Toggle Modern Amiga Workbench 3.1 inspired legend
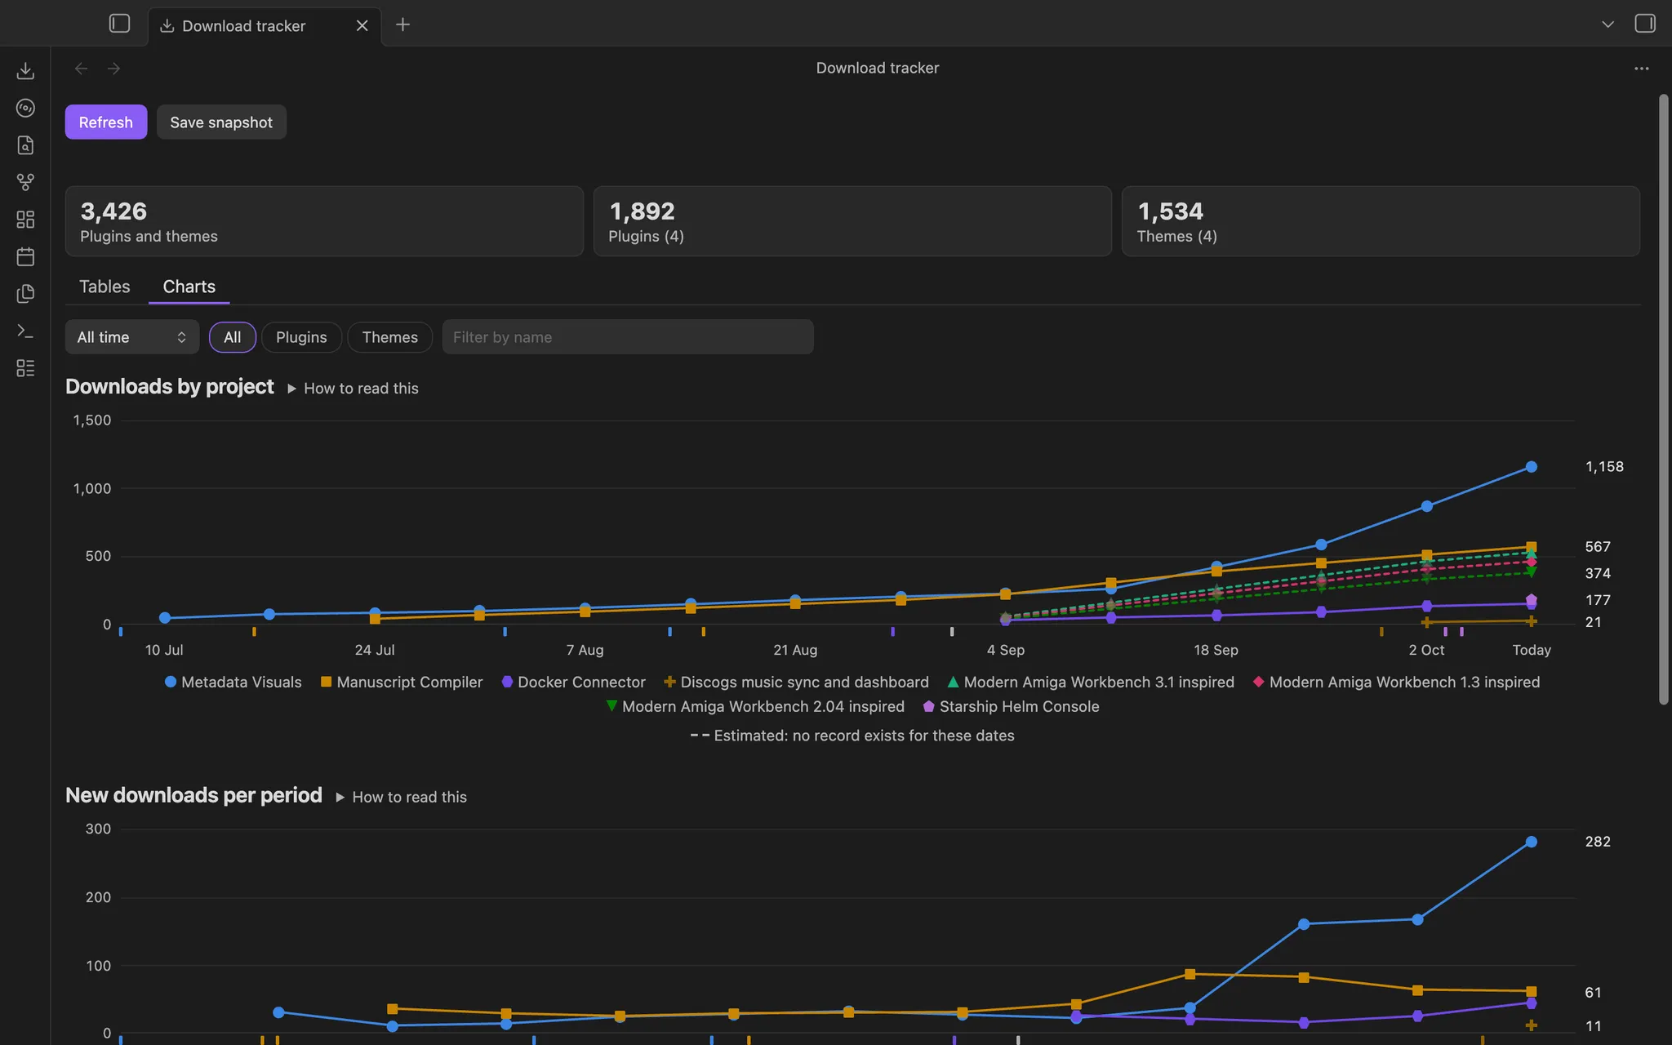The width and height of the screenshot is (1672, 1045). tap(1091, 683)
